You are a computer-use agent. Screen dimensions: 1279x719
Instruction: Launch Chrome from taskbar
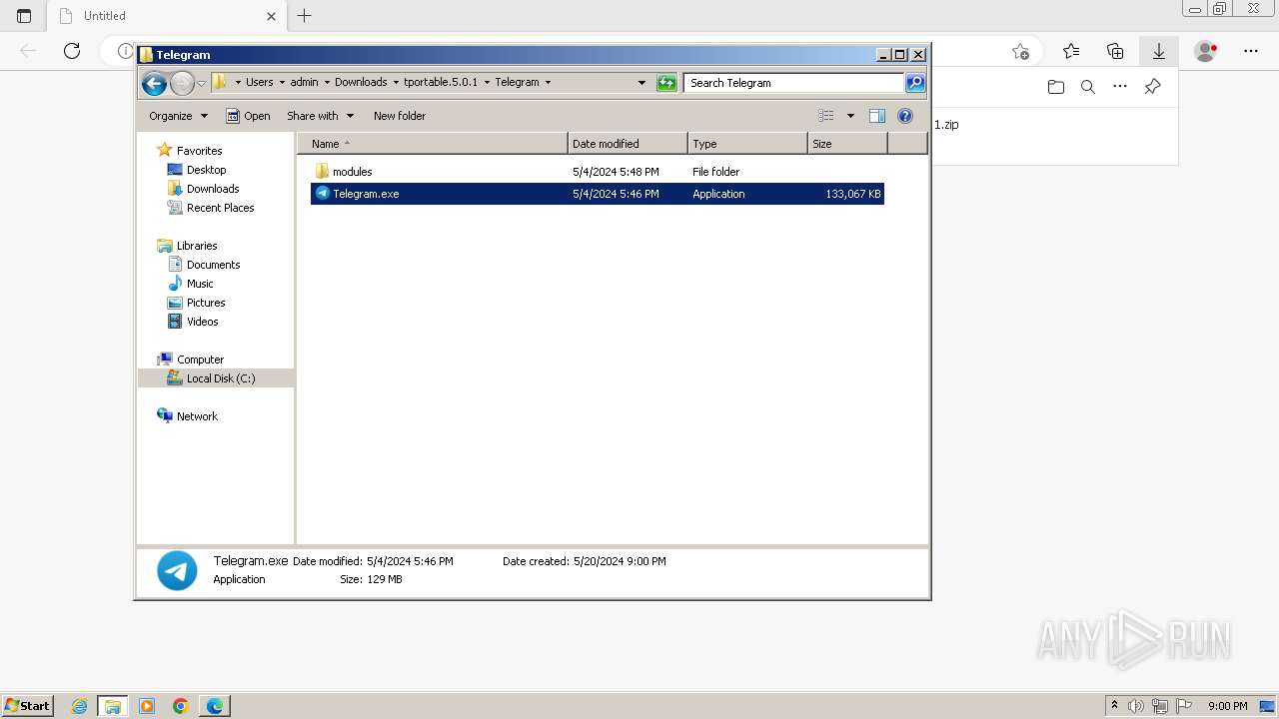tap(181, 706)
